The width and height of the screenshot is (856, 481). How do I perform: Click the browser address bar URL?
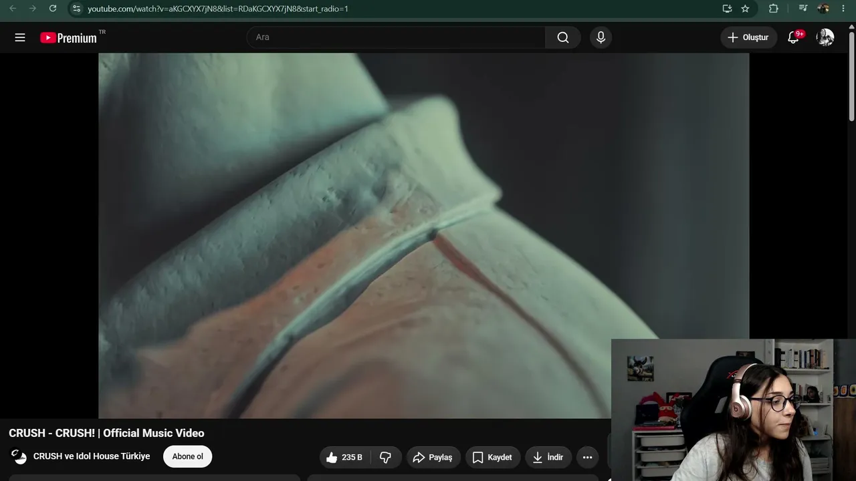tap(218, 9)
